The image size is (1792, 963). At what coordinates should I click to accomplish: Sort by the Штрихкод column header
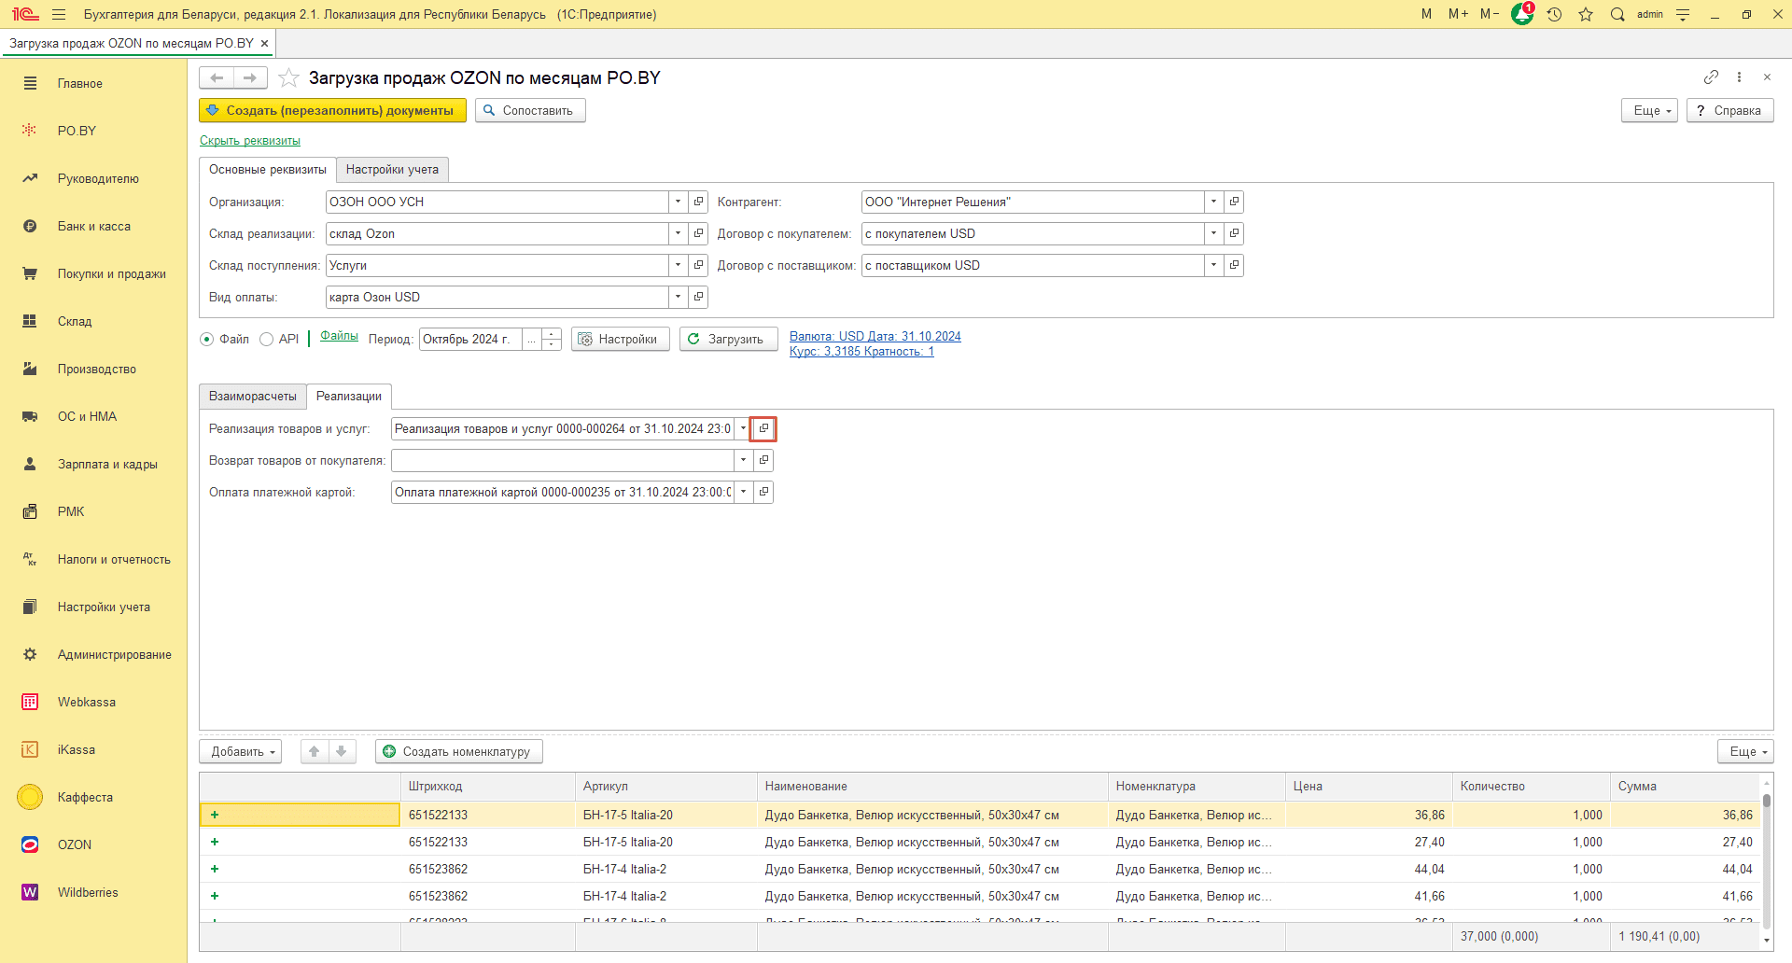487,786
